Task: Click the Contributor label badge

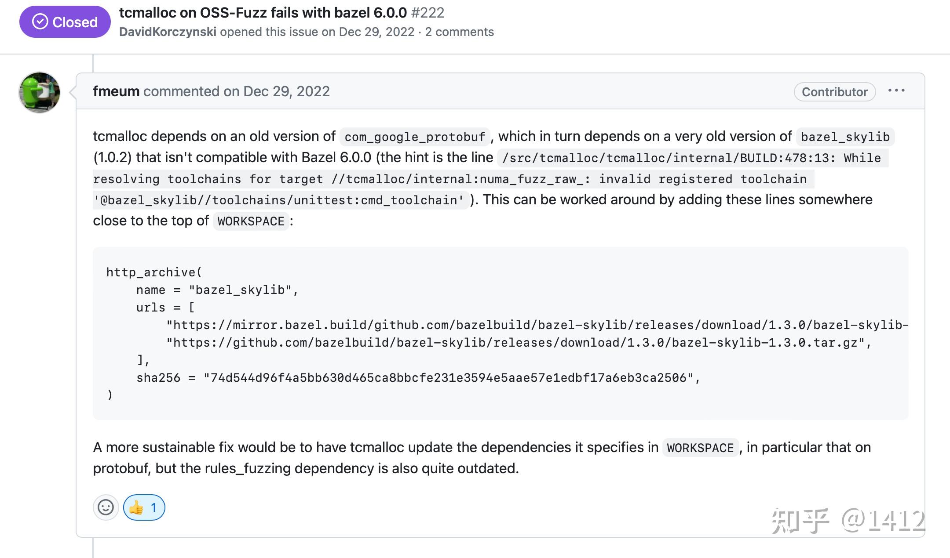Action: 834,92
